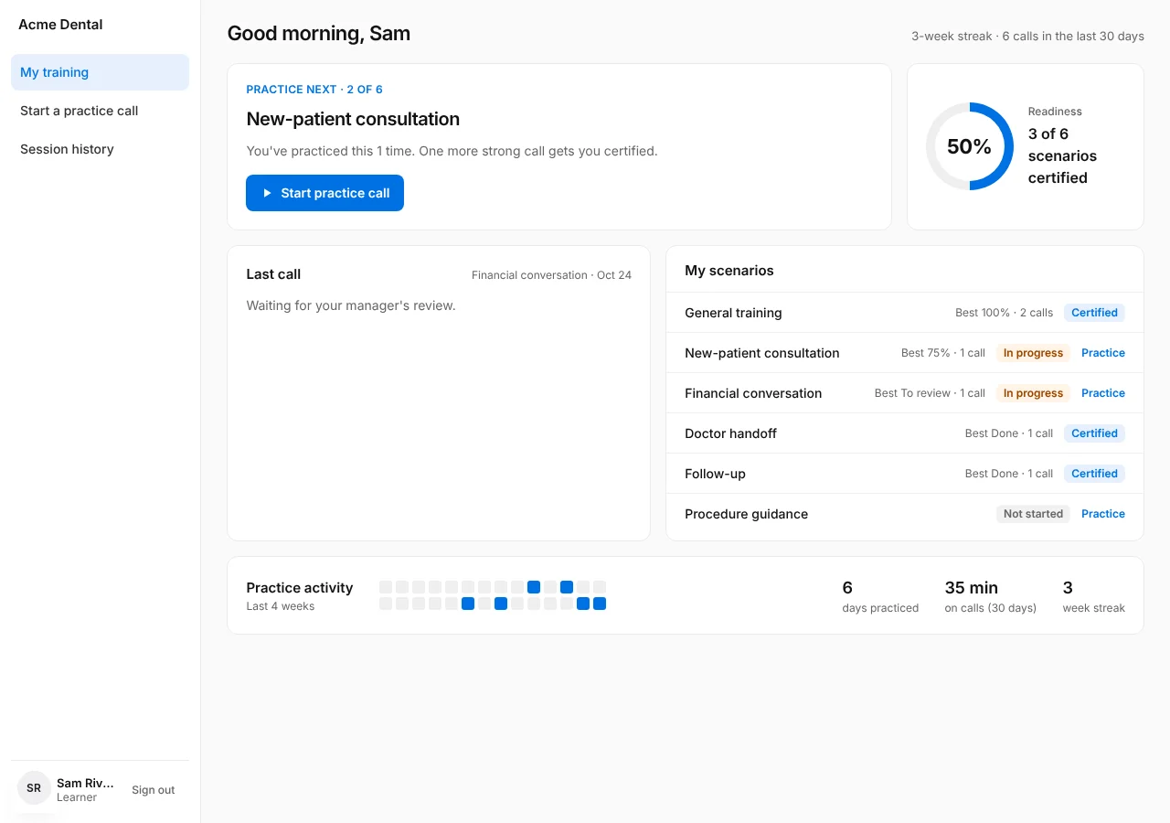1170x823 pixels.
Task: Click In progress badge for Financial conversation
Action: pos(1033,393)
